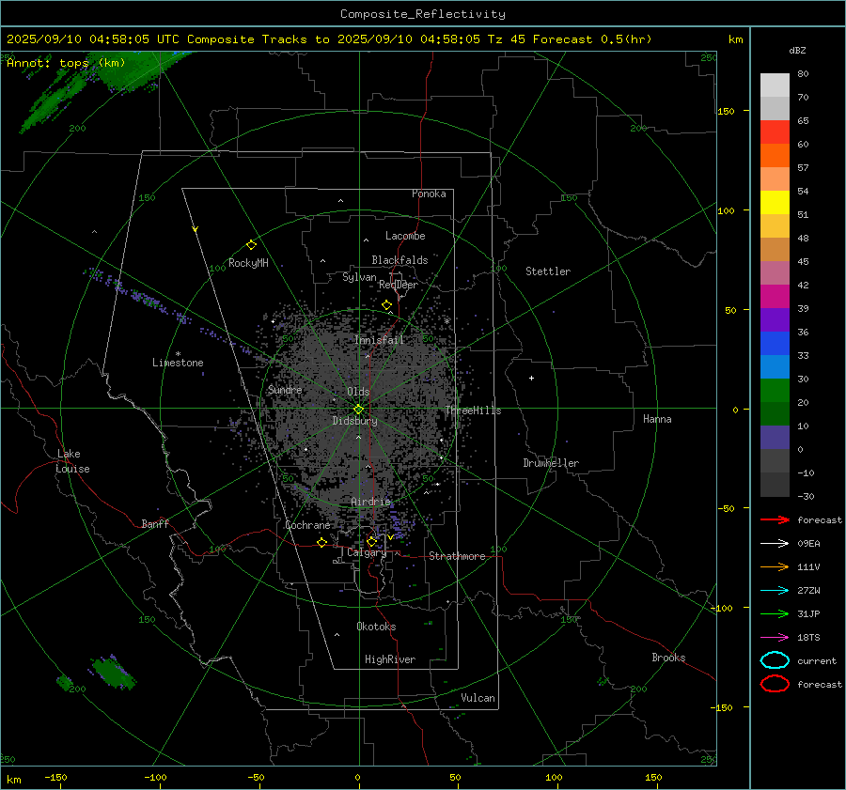
Task: Select the Lacombe label
Action: (405, 236)
